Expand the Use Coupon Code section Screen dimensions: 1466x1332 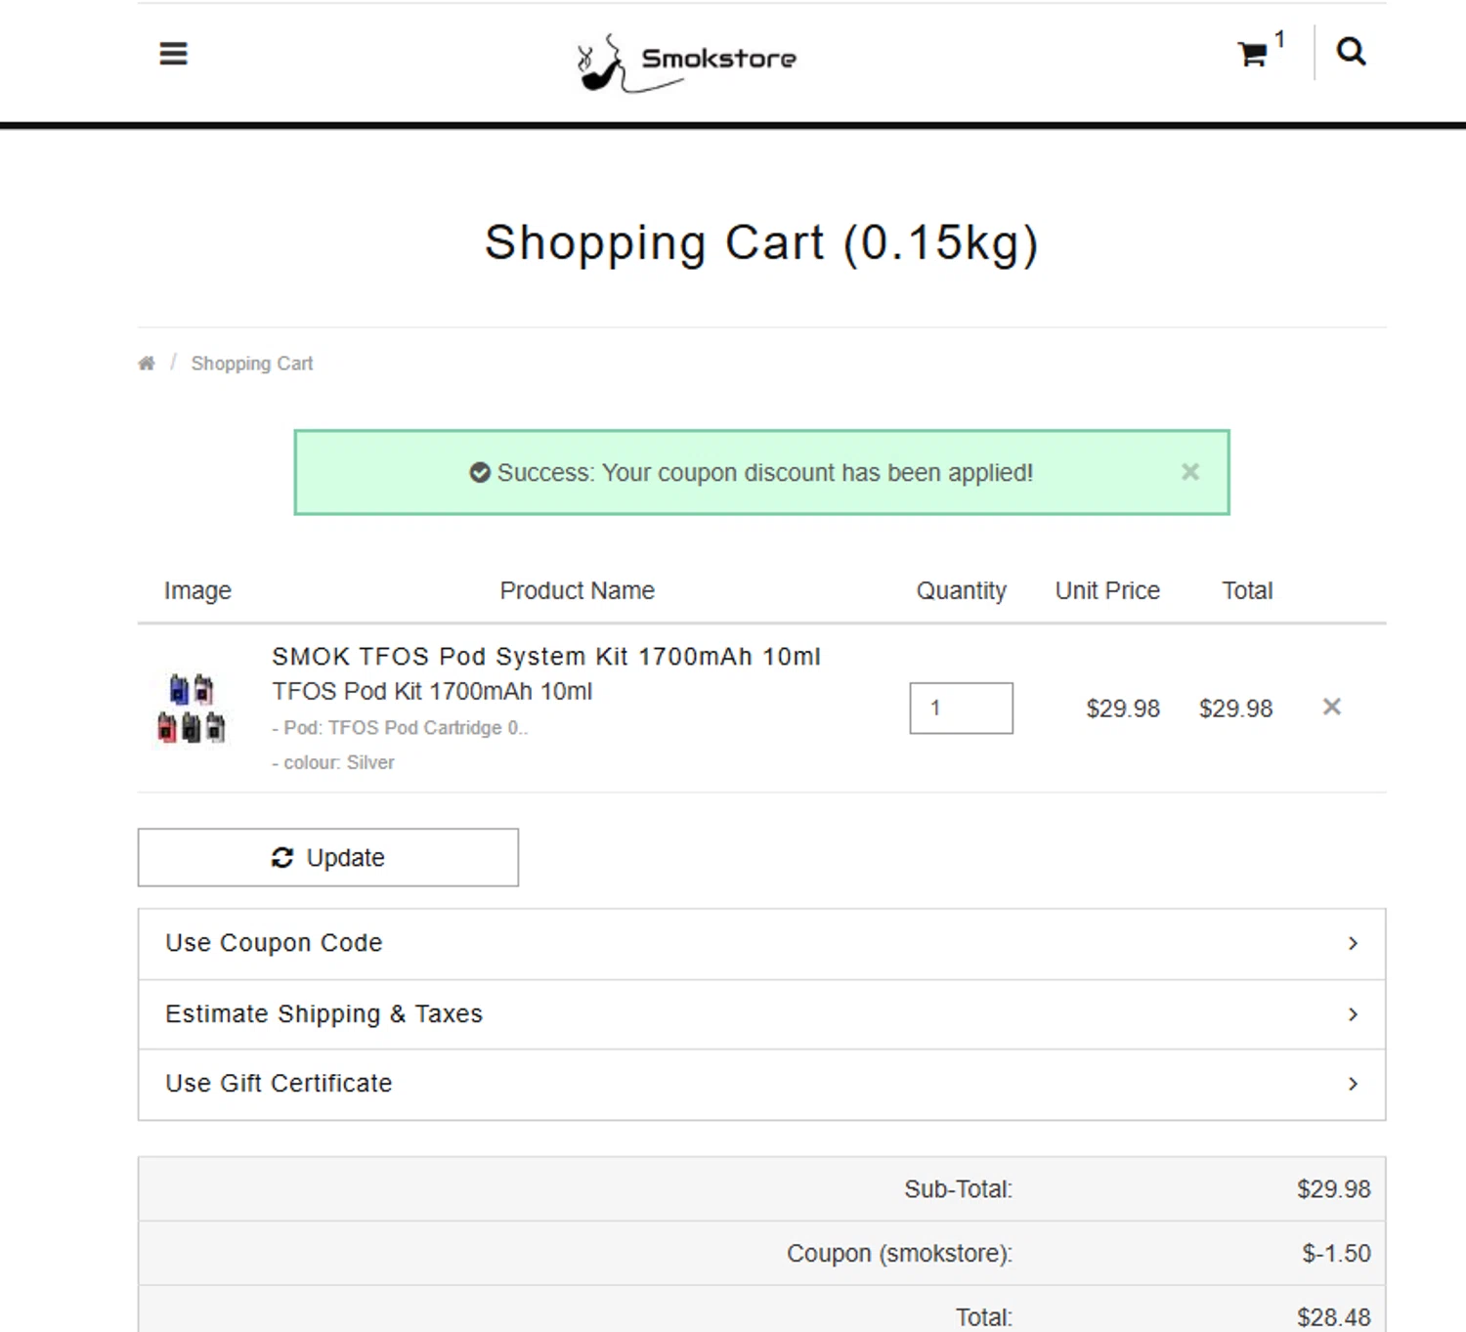761,944
